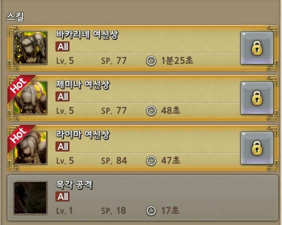The height and width of the screenshot is (225, 282).
Task: Click the Hot ribbon on 라이마 여신상
Action: pos(19,136)
